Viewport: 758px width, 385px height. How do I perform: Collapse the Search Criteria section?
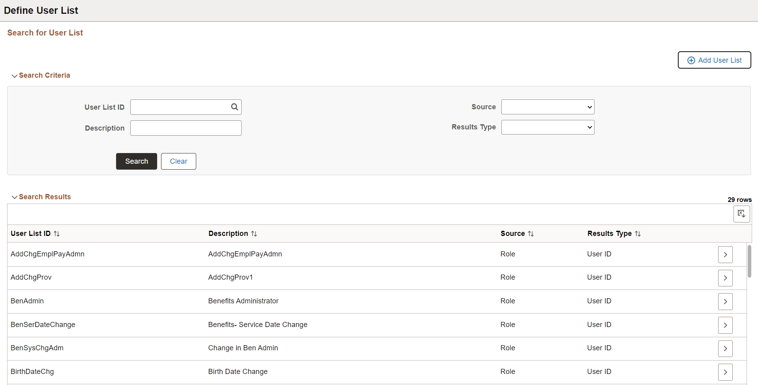pos(15,76)
